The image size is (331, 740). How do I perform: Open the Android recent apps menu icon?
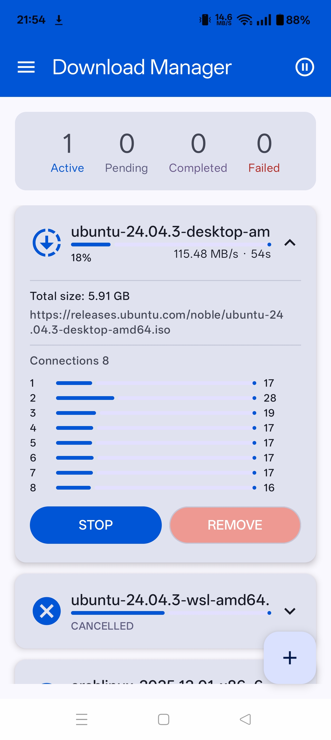coord(82,719)
